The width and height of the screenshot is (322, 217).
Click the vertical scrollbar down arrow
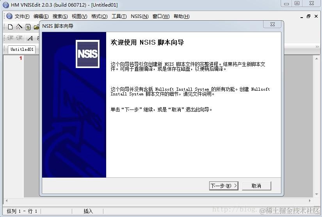click(317, 194)
